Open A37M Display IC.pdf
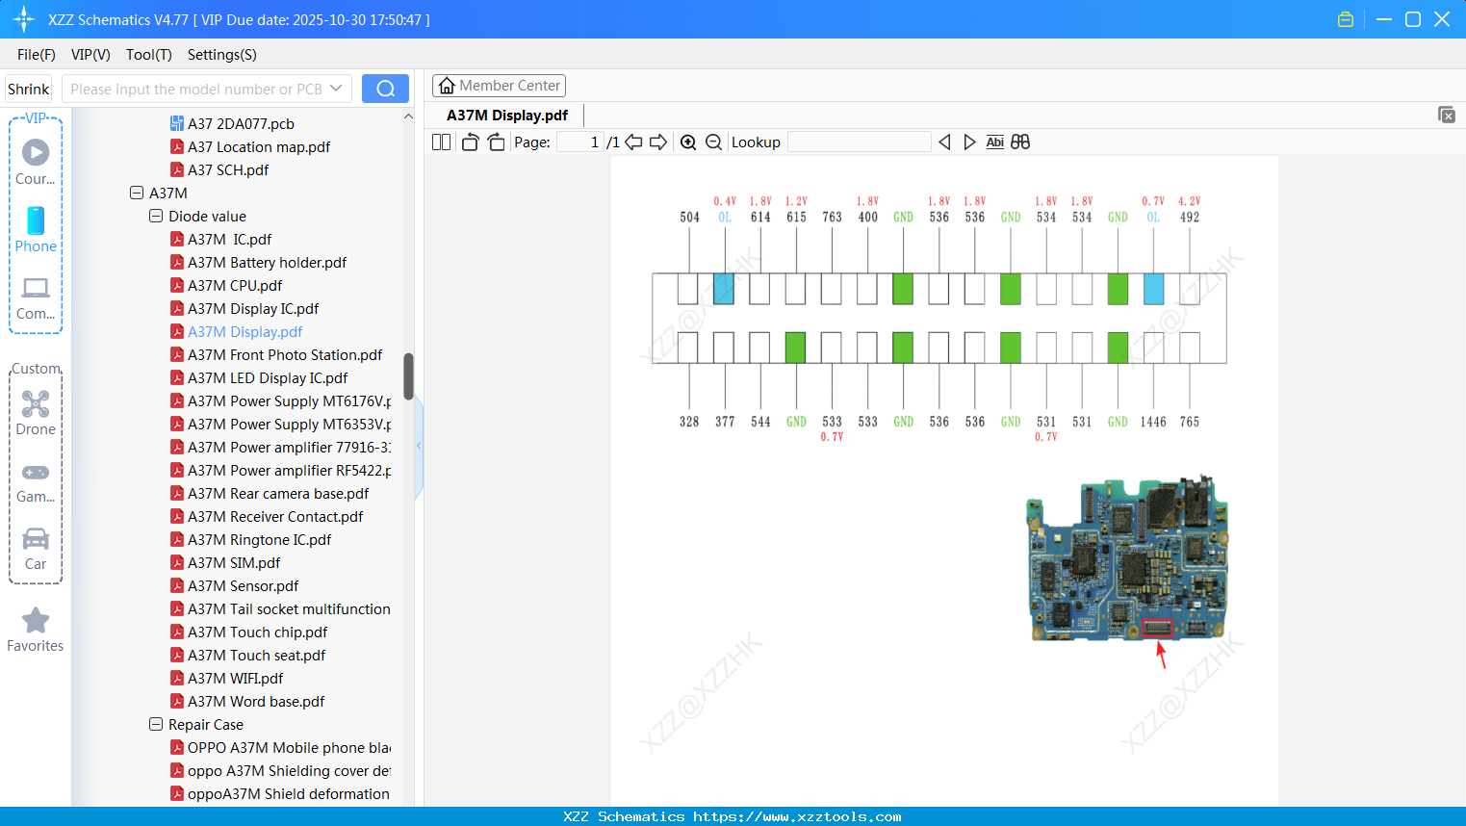The image size is (1466, 826). pos(253,308)
